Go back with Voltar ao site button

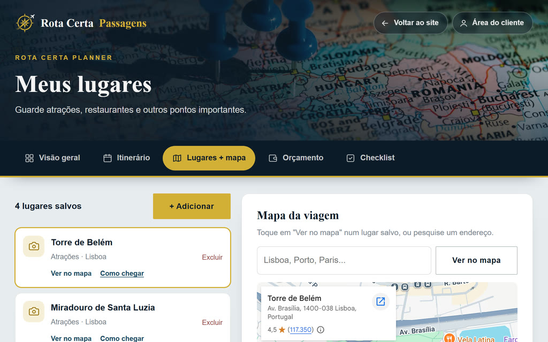click(410, 23)
